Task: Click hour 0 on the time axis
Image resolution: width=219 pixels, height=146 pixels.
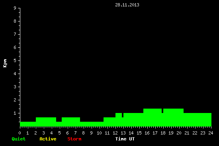Action: [x=20, y=133]
